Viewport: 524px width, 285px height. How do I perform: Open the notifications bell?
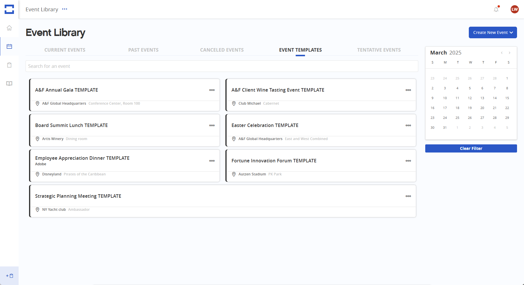[x=496, y=9]
